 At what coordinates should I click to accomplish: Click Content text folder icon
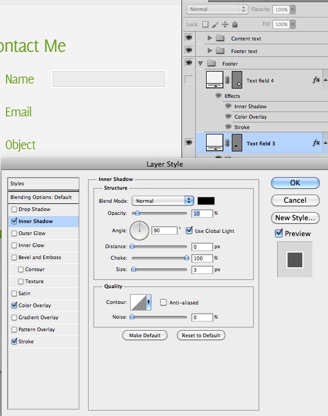220,38
